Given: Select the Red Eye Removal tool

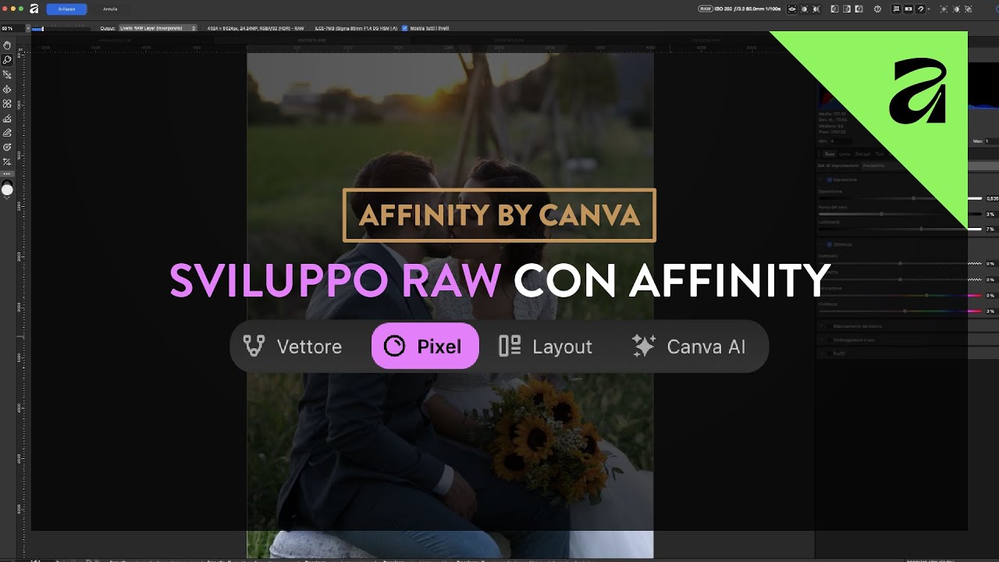Looking at the screenshot, I should click(x=7, y=89).
